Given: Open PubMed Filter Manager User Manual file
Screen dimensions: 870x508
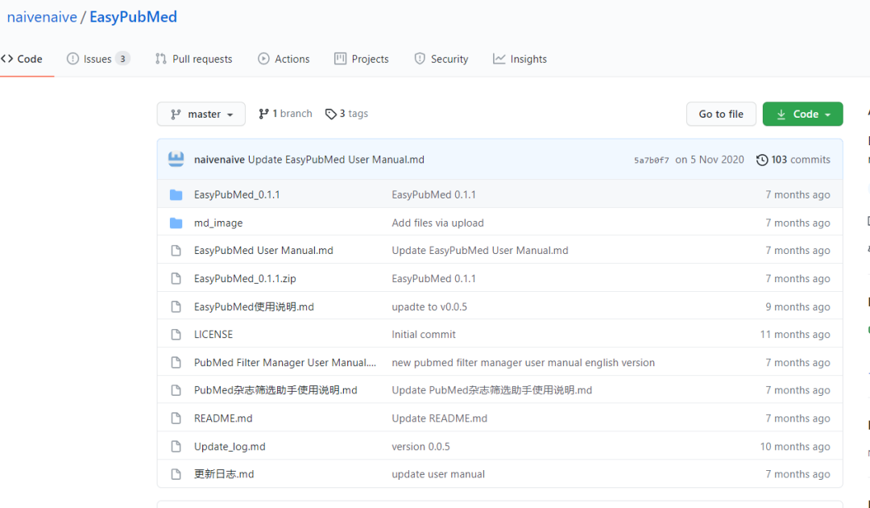Looking at the screenshot, I should [284, 363].
